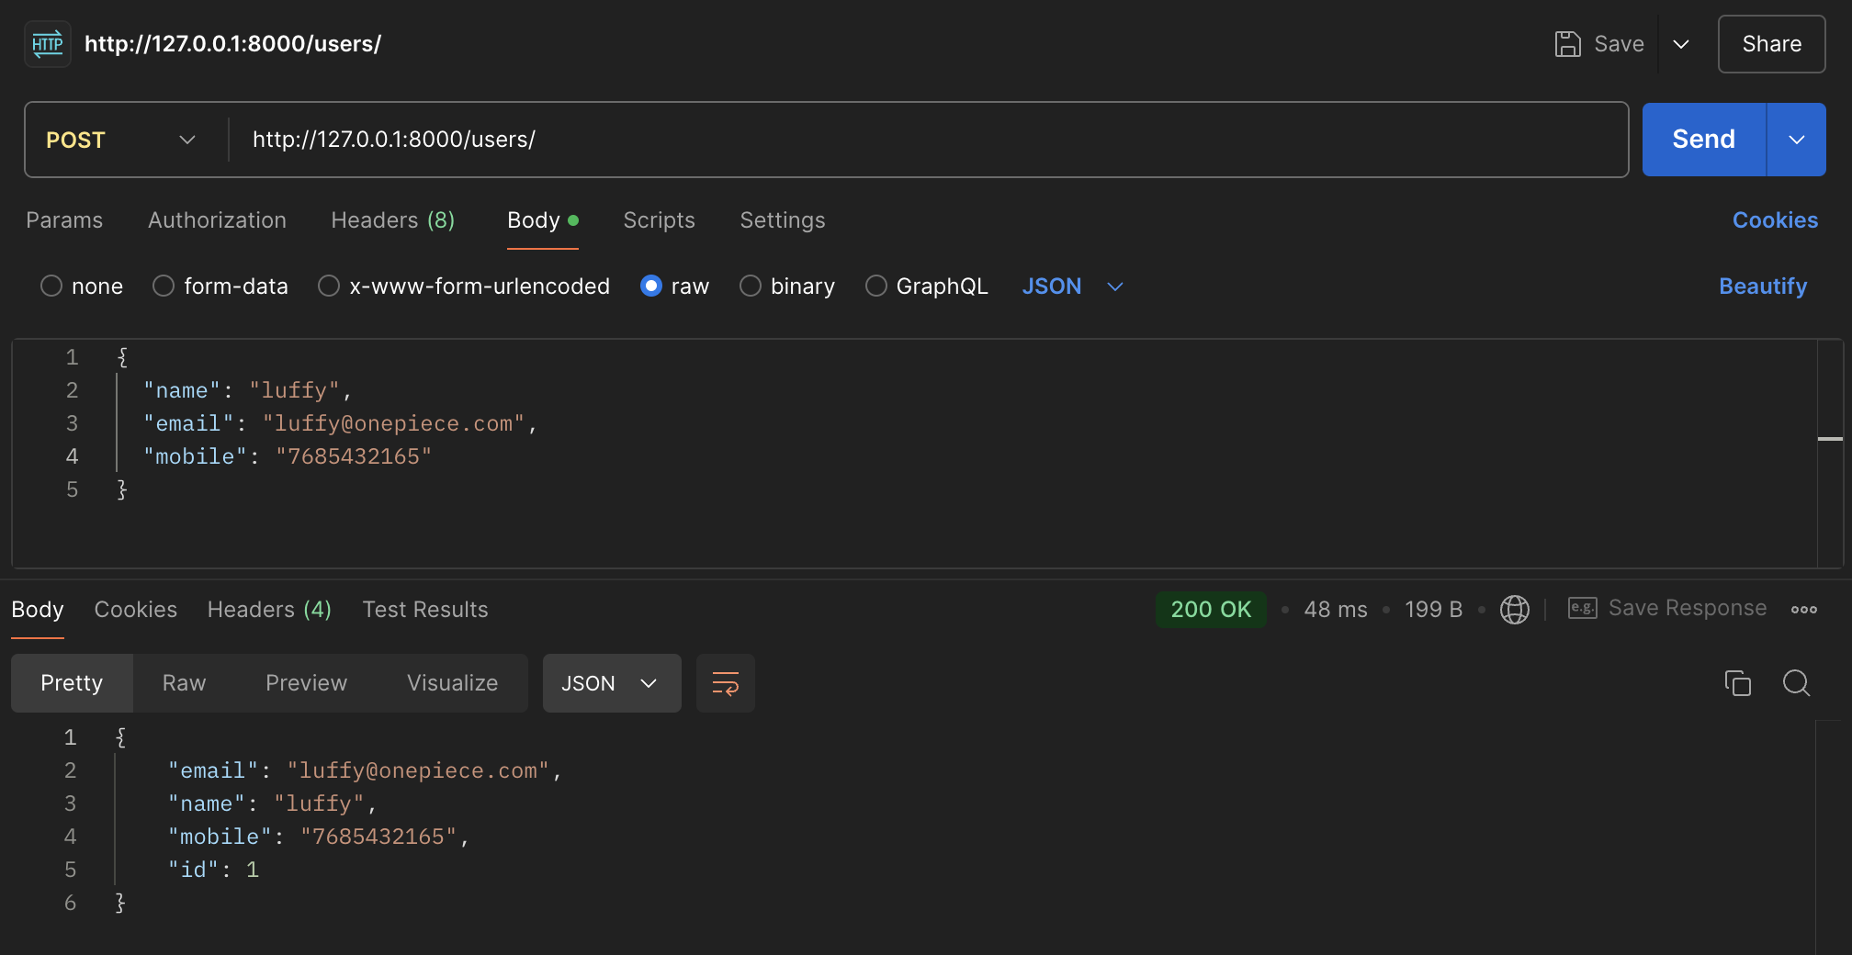Switch response view to Visualize
The width and height of the screenshot is (1852, 955).
[x=452, y=683]
